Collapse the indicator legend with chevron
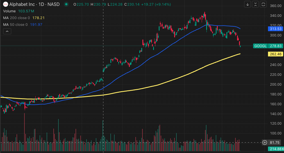284x153 pixels. tap(7, 32)
